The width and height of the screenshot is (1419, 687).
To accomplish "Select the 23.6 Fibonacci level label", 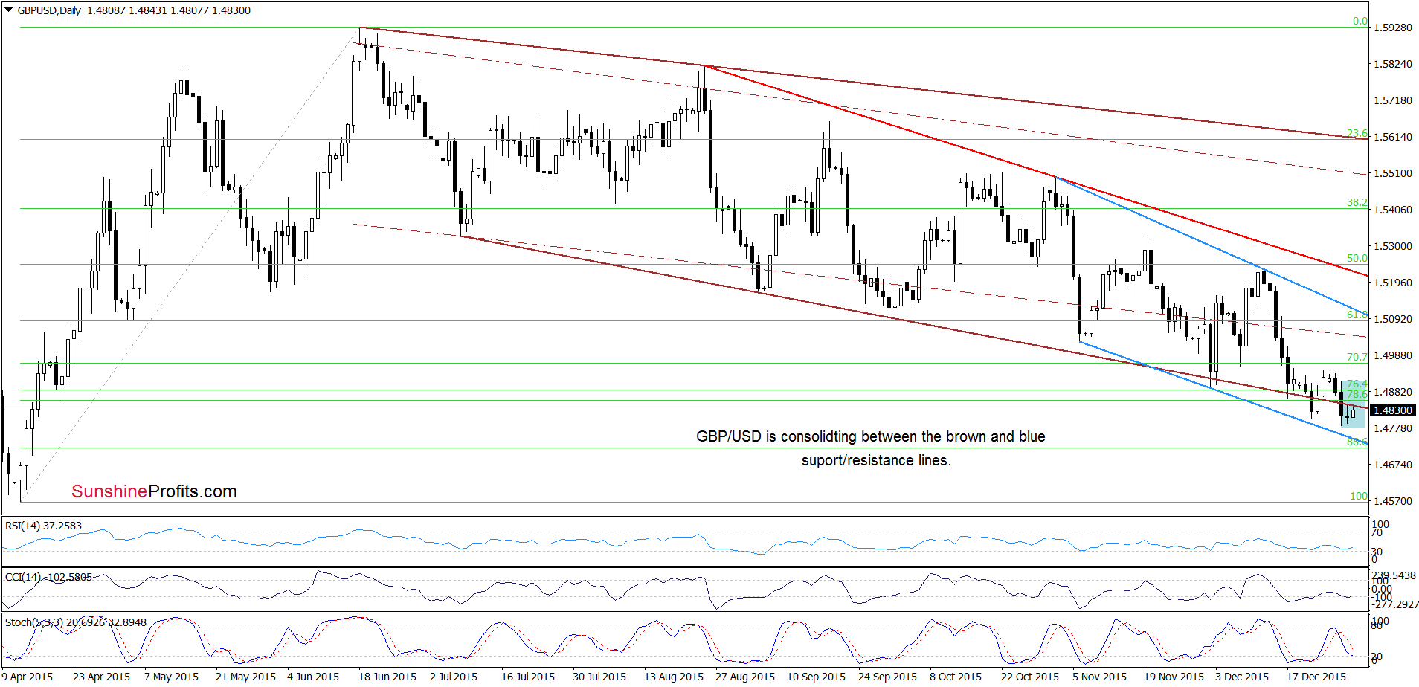I will tap(1357, 134).
